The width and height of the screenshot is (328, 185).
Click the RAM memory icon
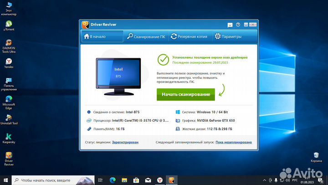[89, 129]
